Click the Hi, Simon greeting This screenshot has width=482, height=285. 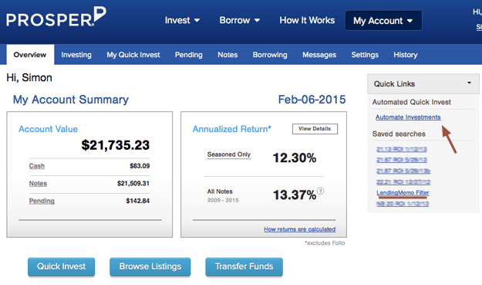[x=29, y=77]
